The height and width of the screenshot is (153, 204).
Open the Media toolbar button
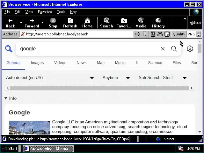pyautogui.click(x=141, y=23)
